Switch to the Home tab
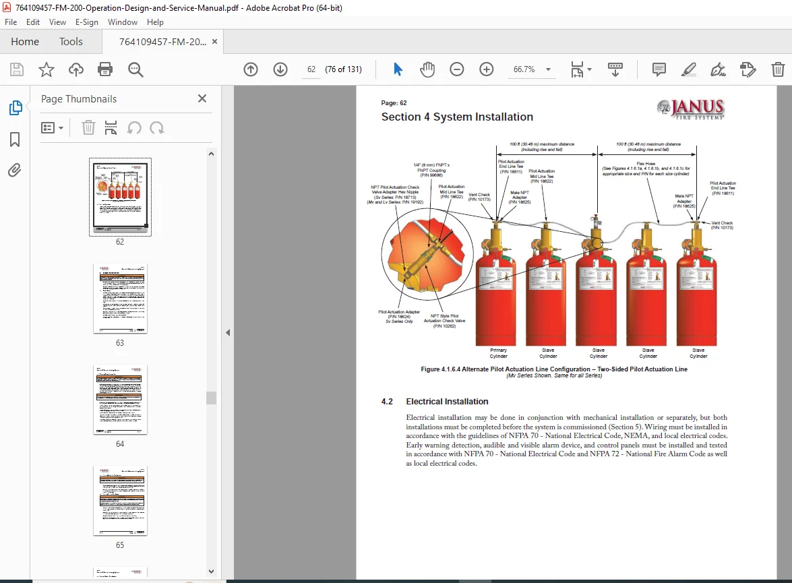 pyautogui.click(x=25, y=41)
